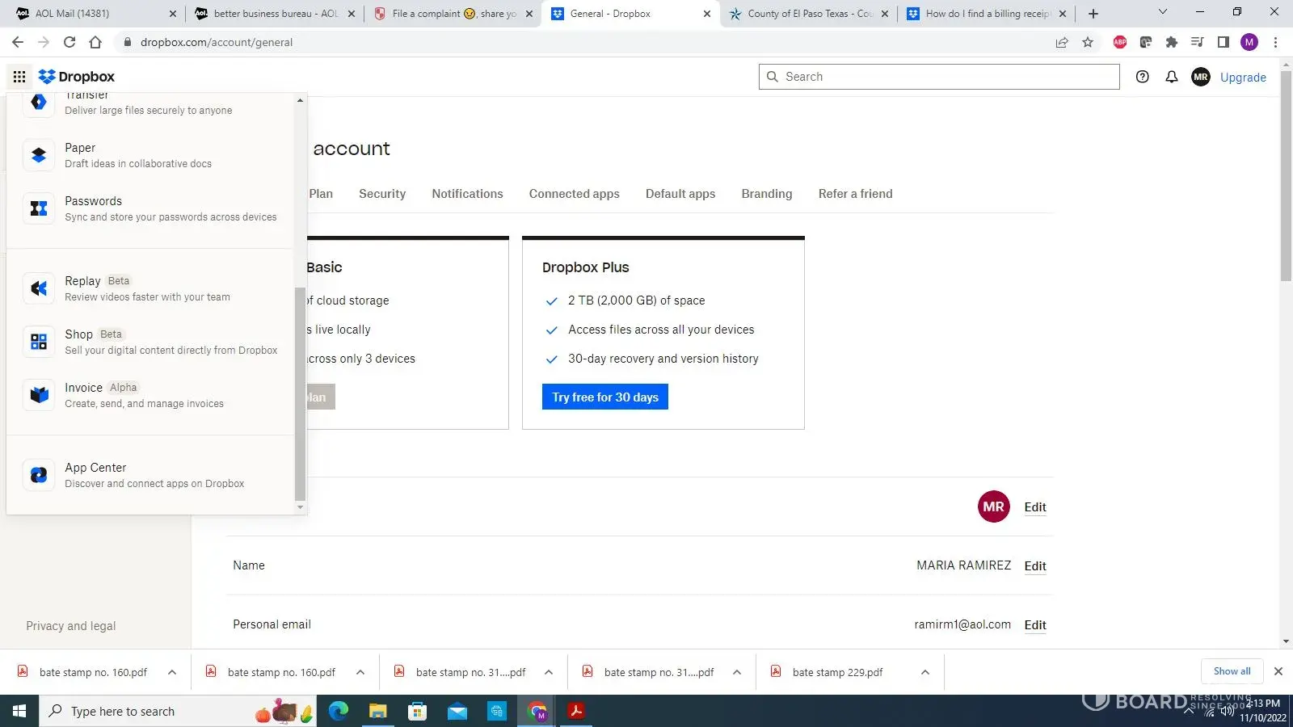Click the Dropbox Search field
Image resolution: width=1293 pixels, height=727 pixels.
[x=946, y=77]
